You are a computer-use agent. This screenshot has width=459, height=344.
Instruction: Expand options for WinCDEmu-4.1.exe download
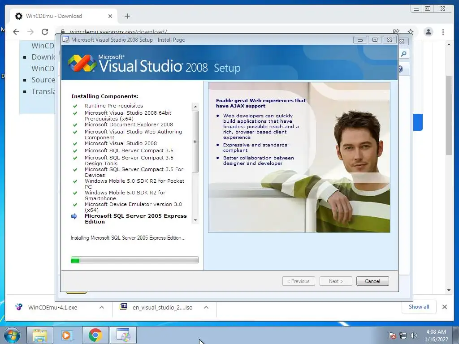point(102,307)
